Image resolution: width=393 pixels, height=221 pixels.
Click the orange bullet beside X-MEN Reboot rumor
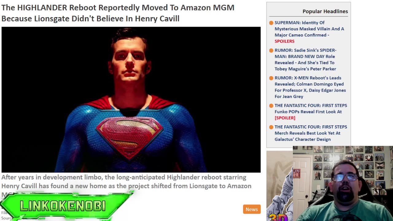tap(271, 78)
